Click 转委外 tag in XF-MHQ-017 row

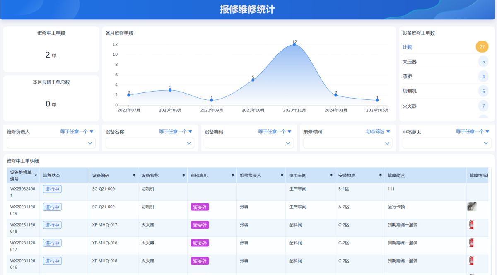[x=200, y=225]
